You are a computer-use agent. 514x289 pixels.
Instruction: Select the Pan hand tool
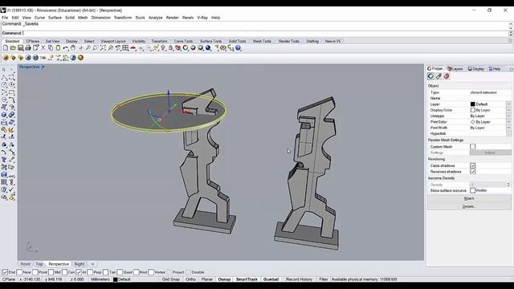click(x=73, y=48)
